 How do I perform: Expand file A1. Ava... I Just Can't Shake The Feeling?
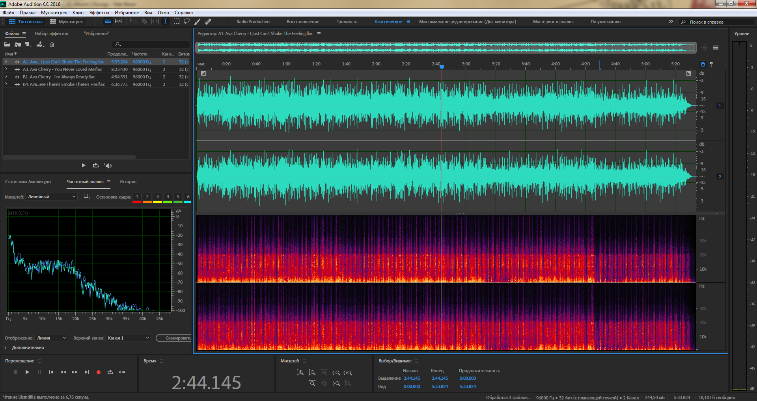[x=6, y=62]
